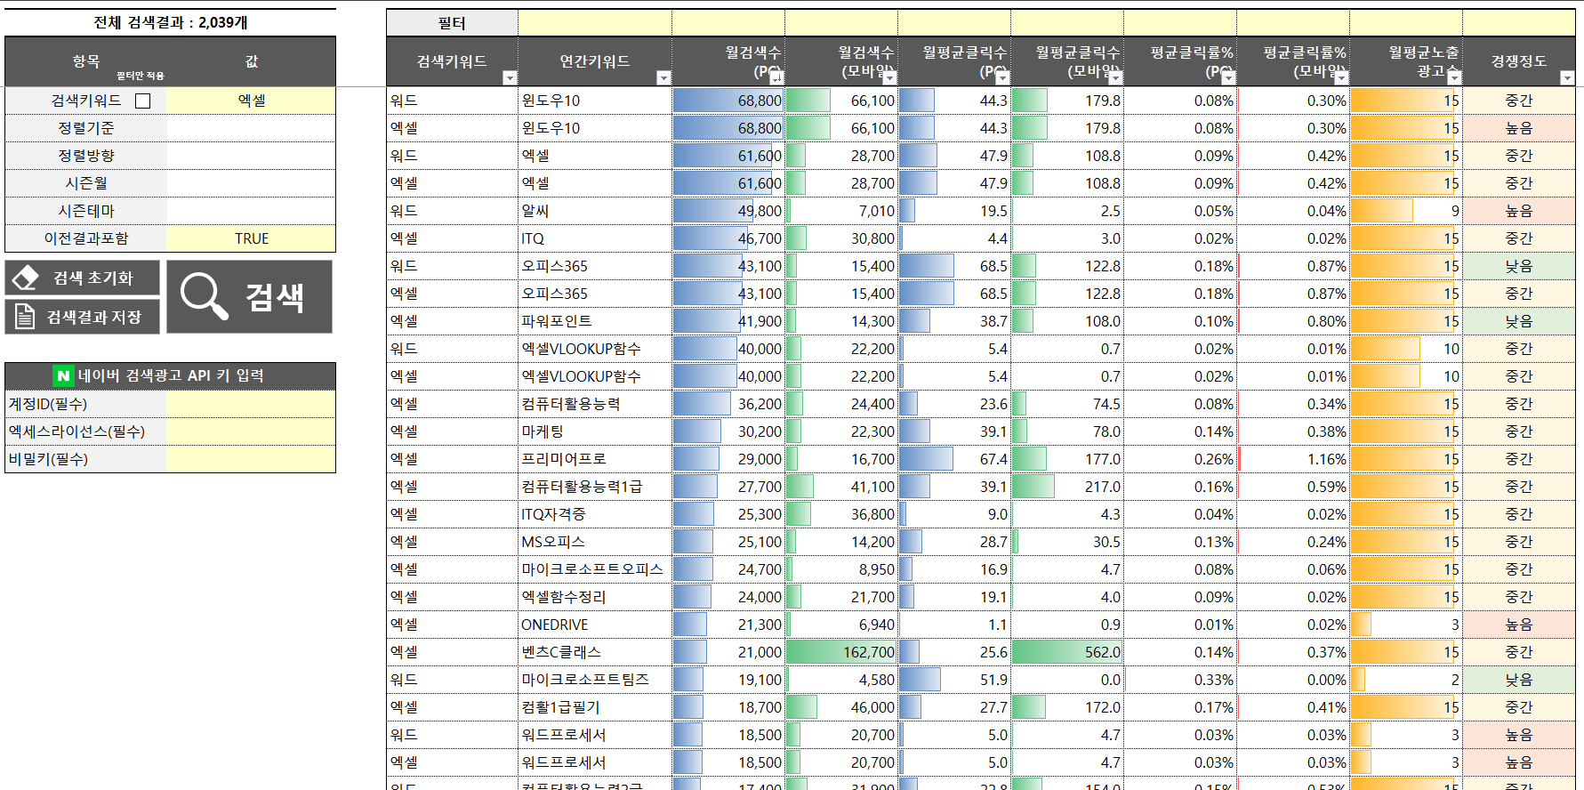Viewport: 1584px width, 790px height.
Task: Select the 높음 competition cell in ONEDRIVE row
Action: tap(1519, 625)
